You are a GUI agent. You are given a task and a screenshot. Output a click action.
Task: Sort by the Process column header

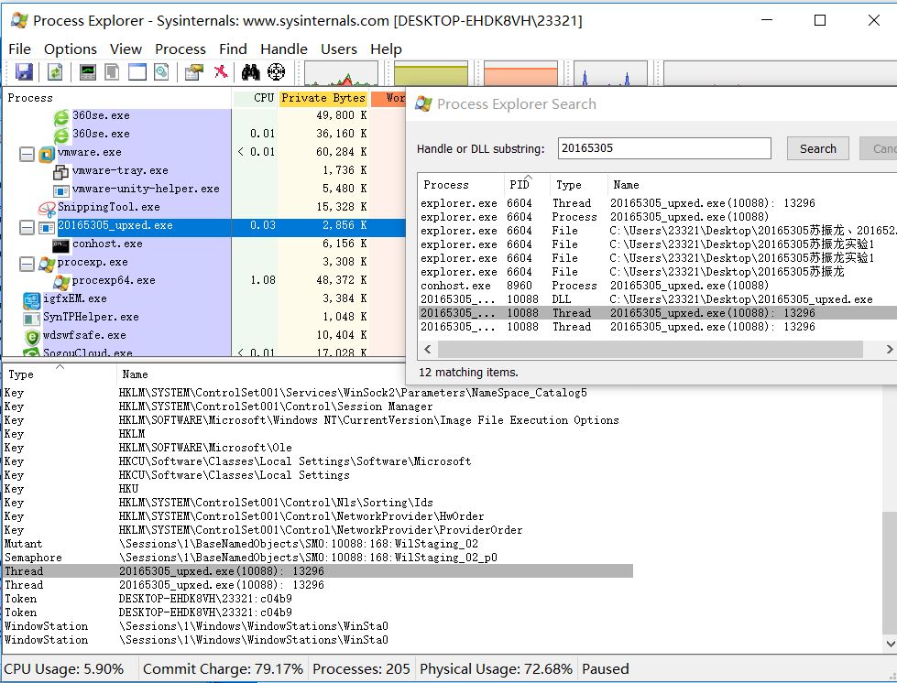tap(117, 98)
